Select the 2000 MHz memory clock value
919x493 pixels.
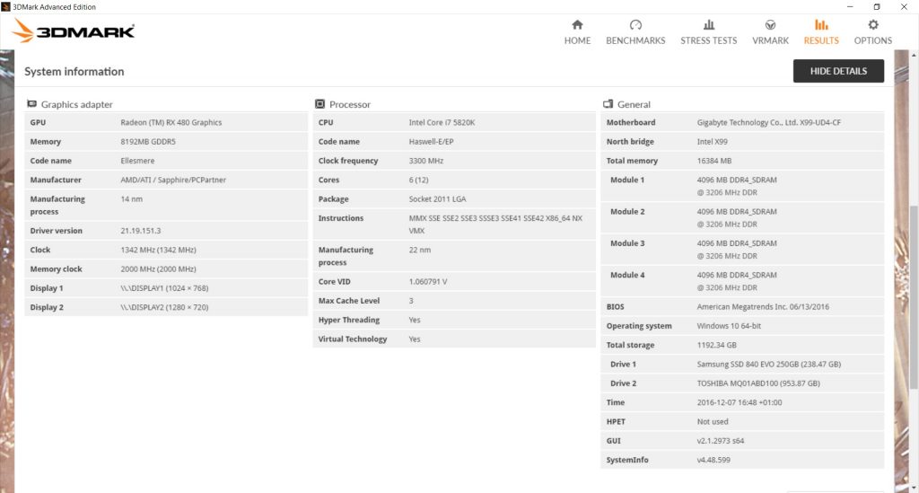point(158,269)
